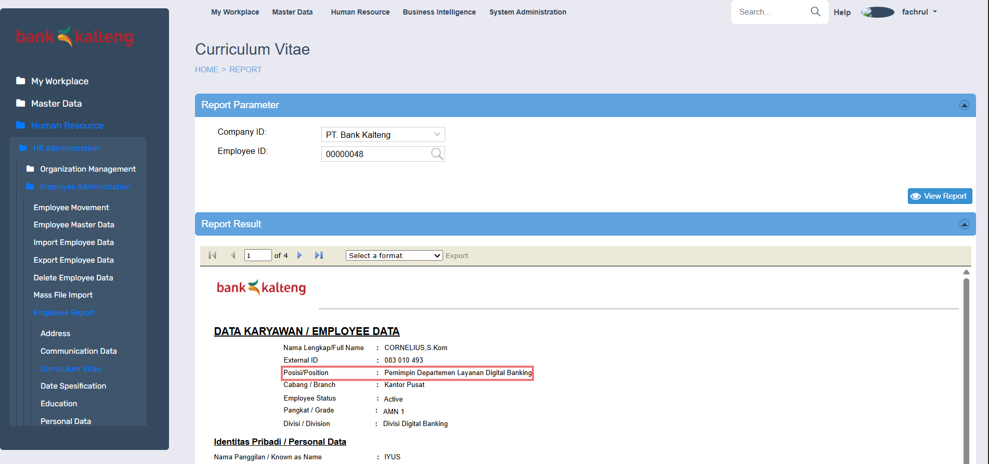Click the search magnifier icon in top bar

tap(815, 11)
